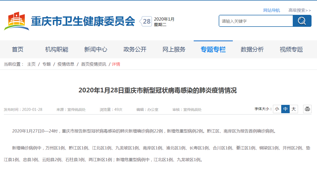Open the 首页 navigation tab

tap(18, 49)
